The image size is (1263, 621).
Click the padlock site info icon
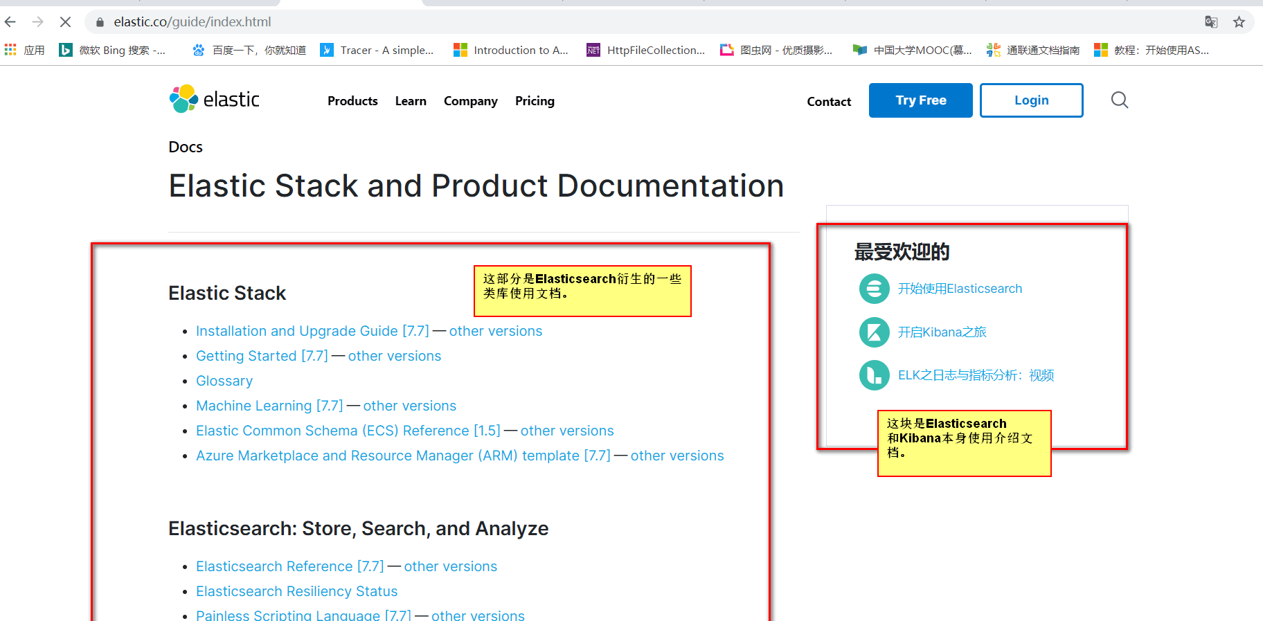100,22
